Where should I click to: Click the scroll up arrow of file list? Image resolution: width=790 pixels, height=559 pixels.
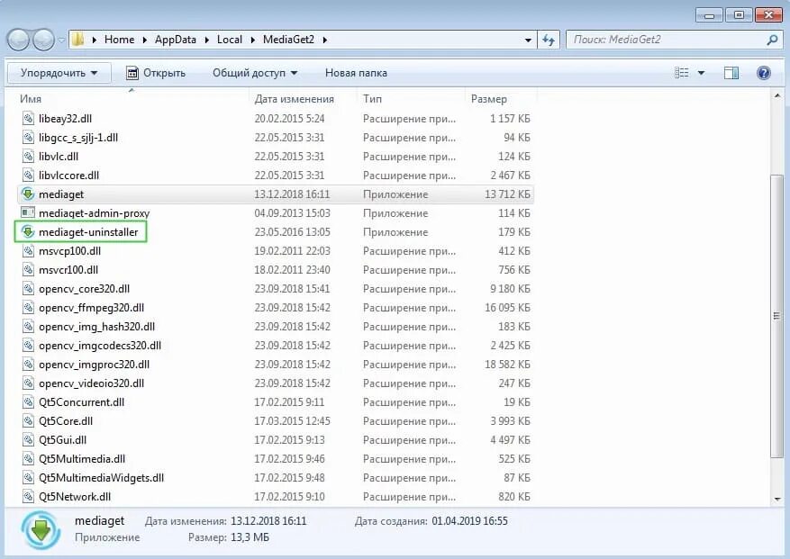[x=776, y=95]
